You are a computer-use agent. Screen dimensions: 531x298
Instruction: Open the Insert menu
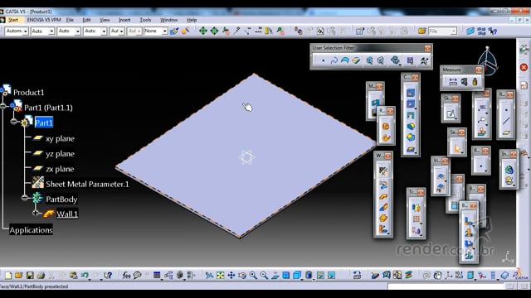tap(124, 20)
